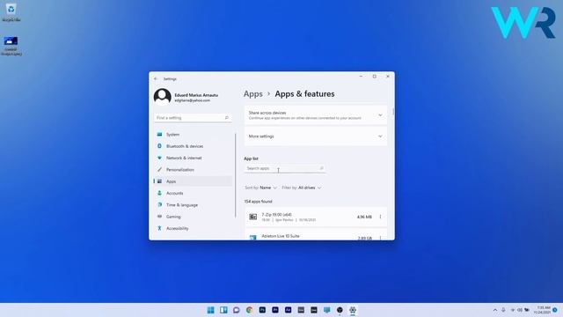Click the microphone tray icon

click(x=503, y=310)
